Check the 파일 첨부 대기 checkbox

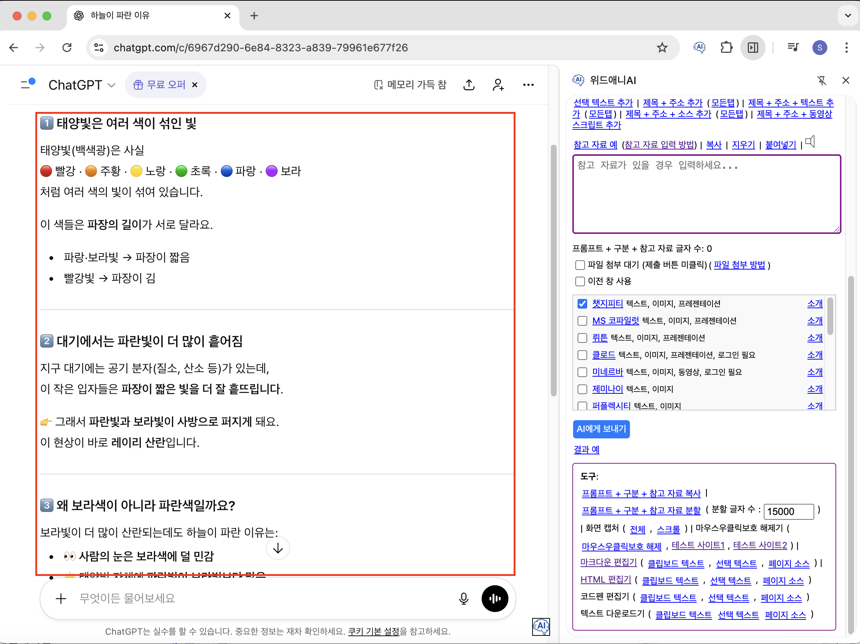(x=580, y=265)
